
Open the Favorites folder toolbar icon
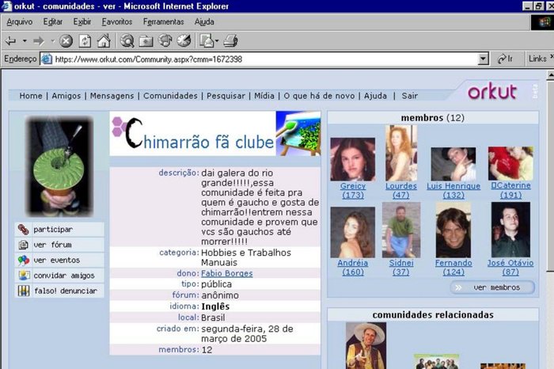(x=146, y=41)
